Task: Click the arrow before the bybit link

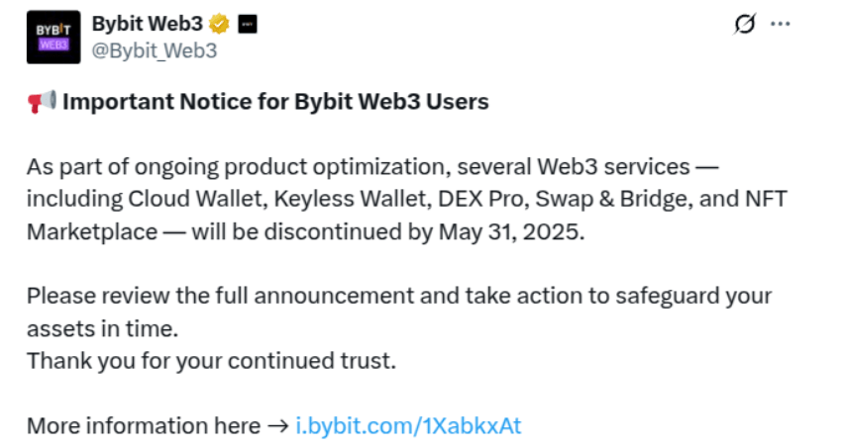Action: coord(278,426)
